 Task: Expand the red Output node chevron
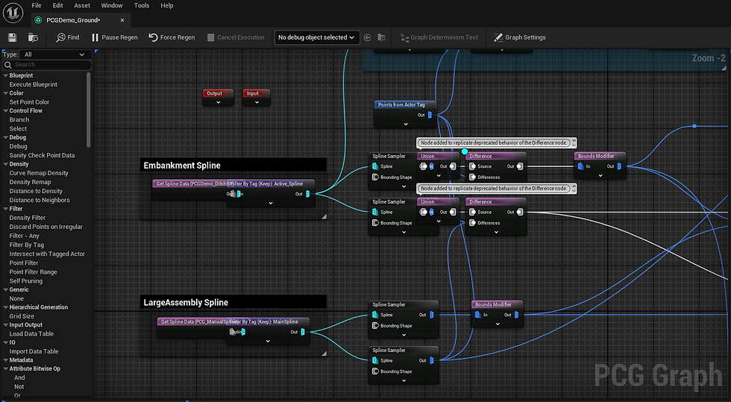[218, 102]
